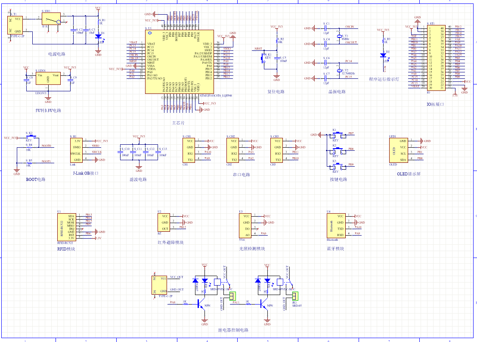Click the 光照检测模块 section label
The width and height of the screenshot is (477, 342).
[x=252, y=249]
